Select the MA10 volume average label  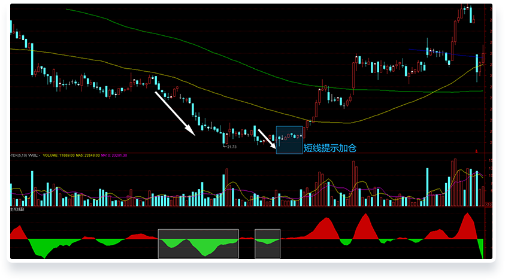point(113,156)
